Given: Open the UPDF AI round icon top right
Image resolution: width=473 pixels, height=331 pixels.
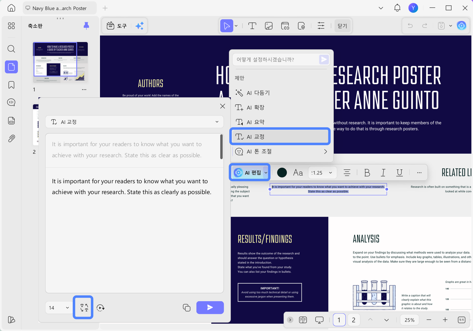Looking at the screenshot, I should (462, 26).
